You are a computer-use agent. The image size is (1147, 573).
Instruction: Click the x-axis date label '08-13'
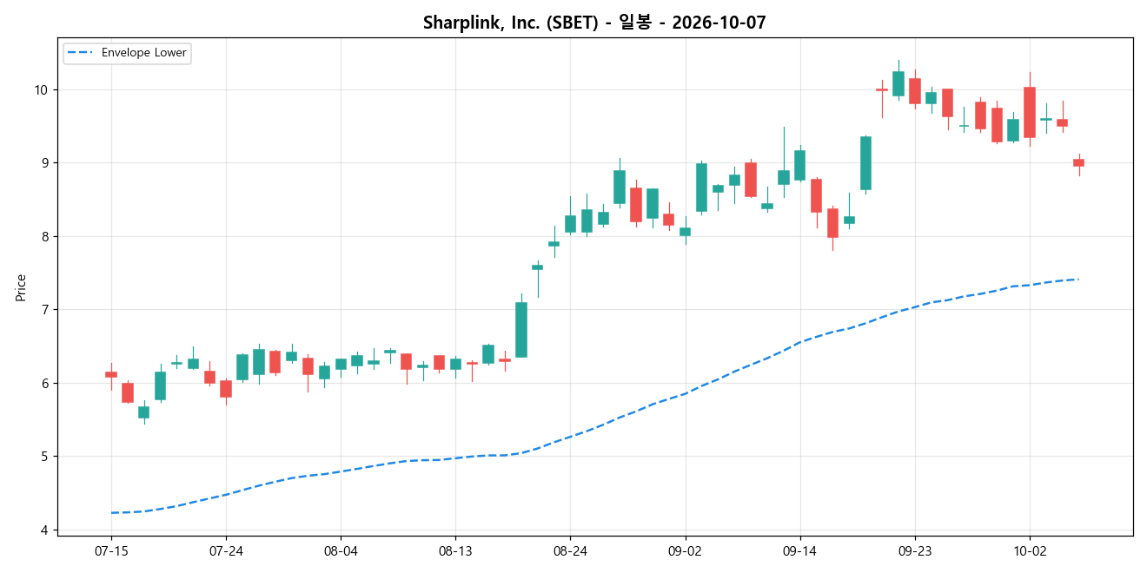[455, 550]
